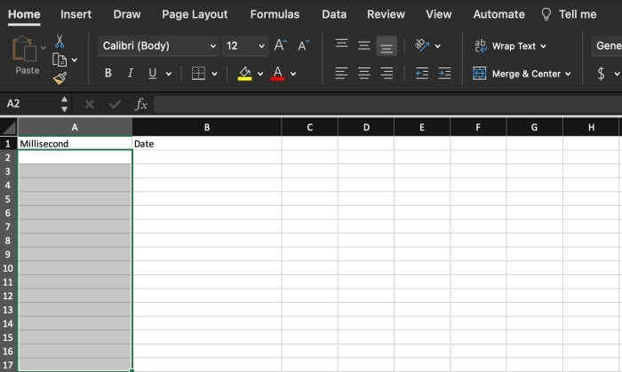Click Tell me search lightbulb
The height and width of the screenshot is (372, 622).
pyautogui.click(x=546, y=14)
